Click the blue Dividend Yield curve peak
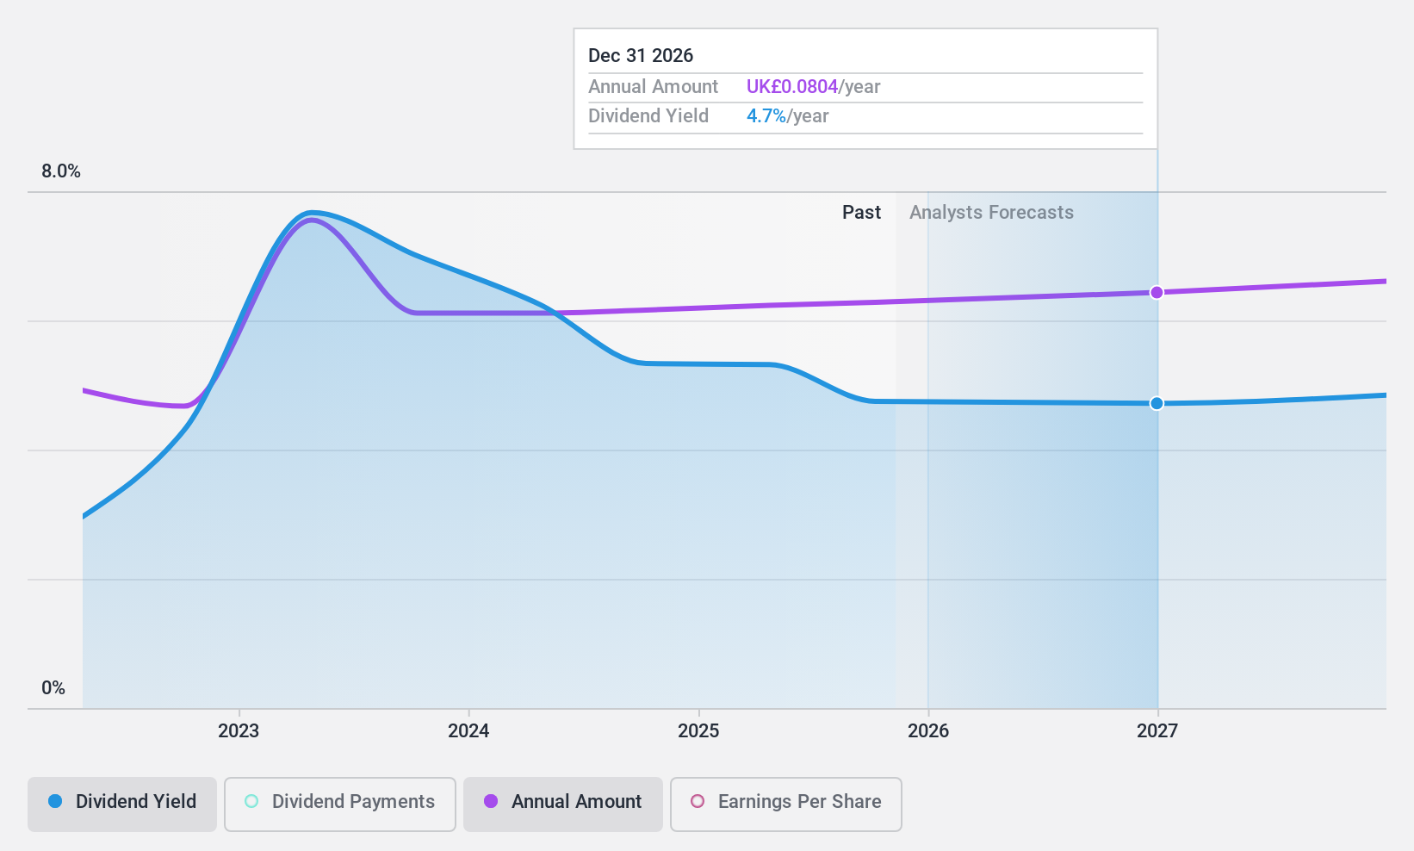This screenshot has height=851, width=1414. pos(313,213)
